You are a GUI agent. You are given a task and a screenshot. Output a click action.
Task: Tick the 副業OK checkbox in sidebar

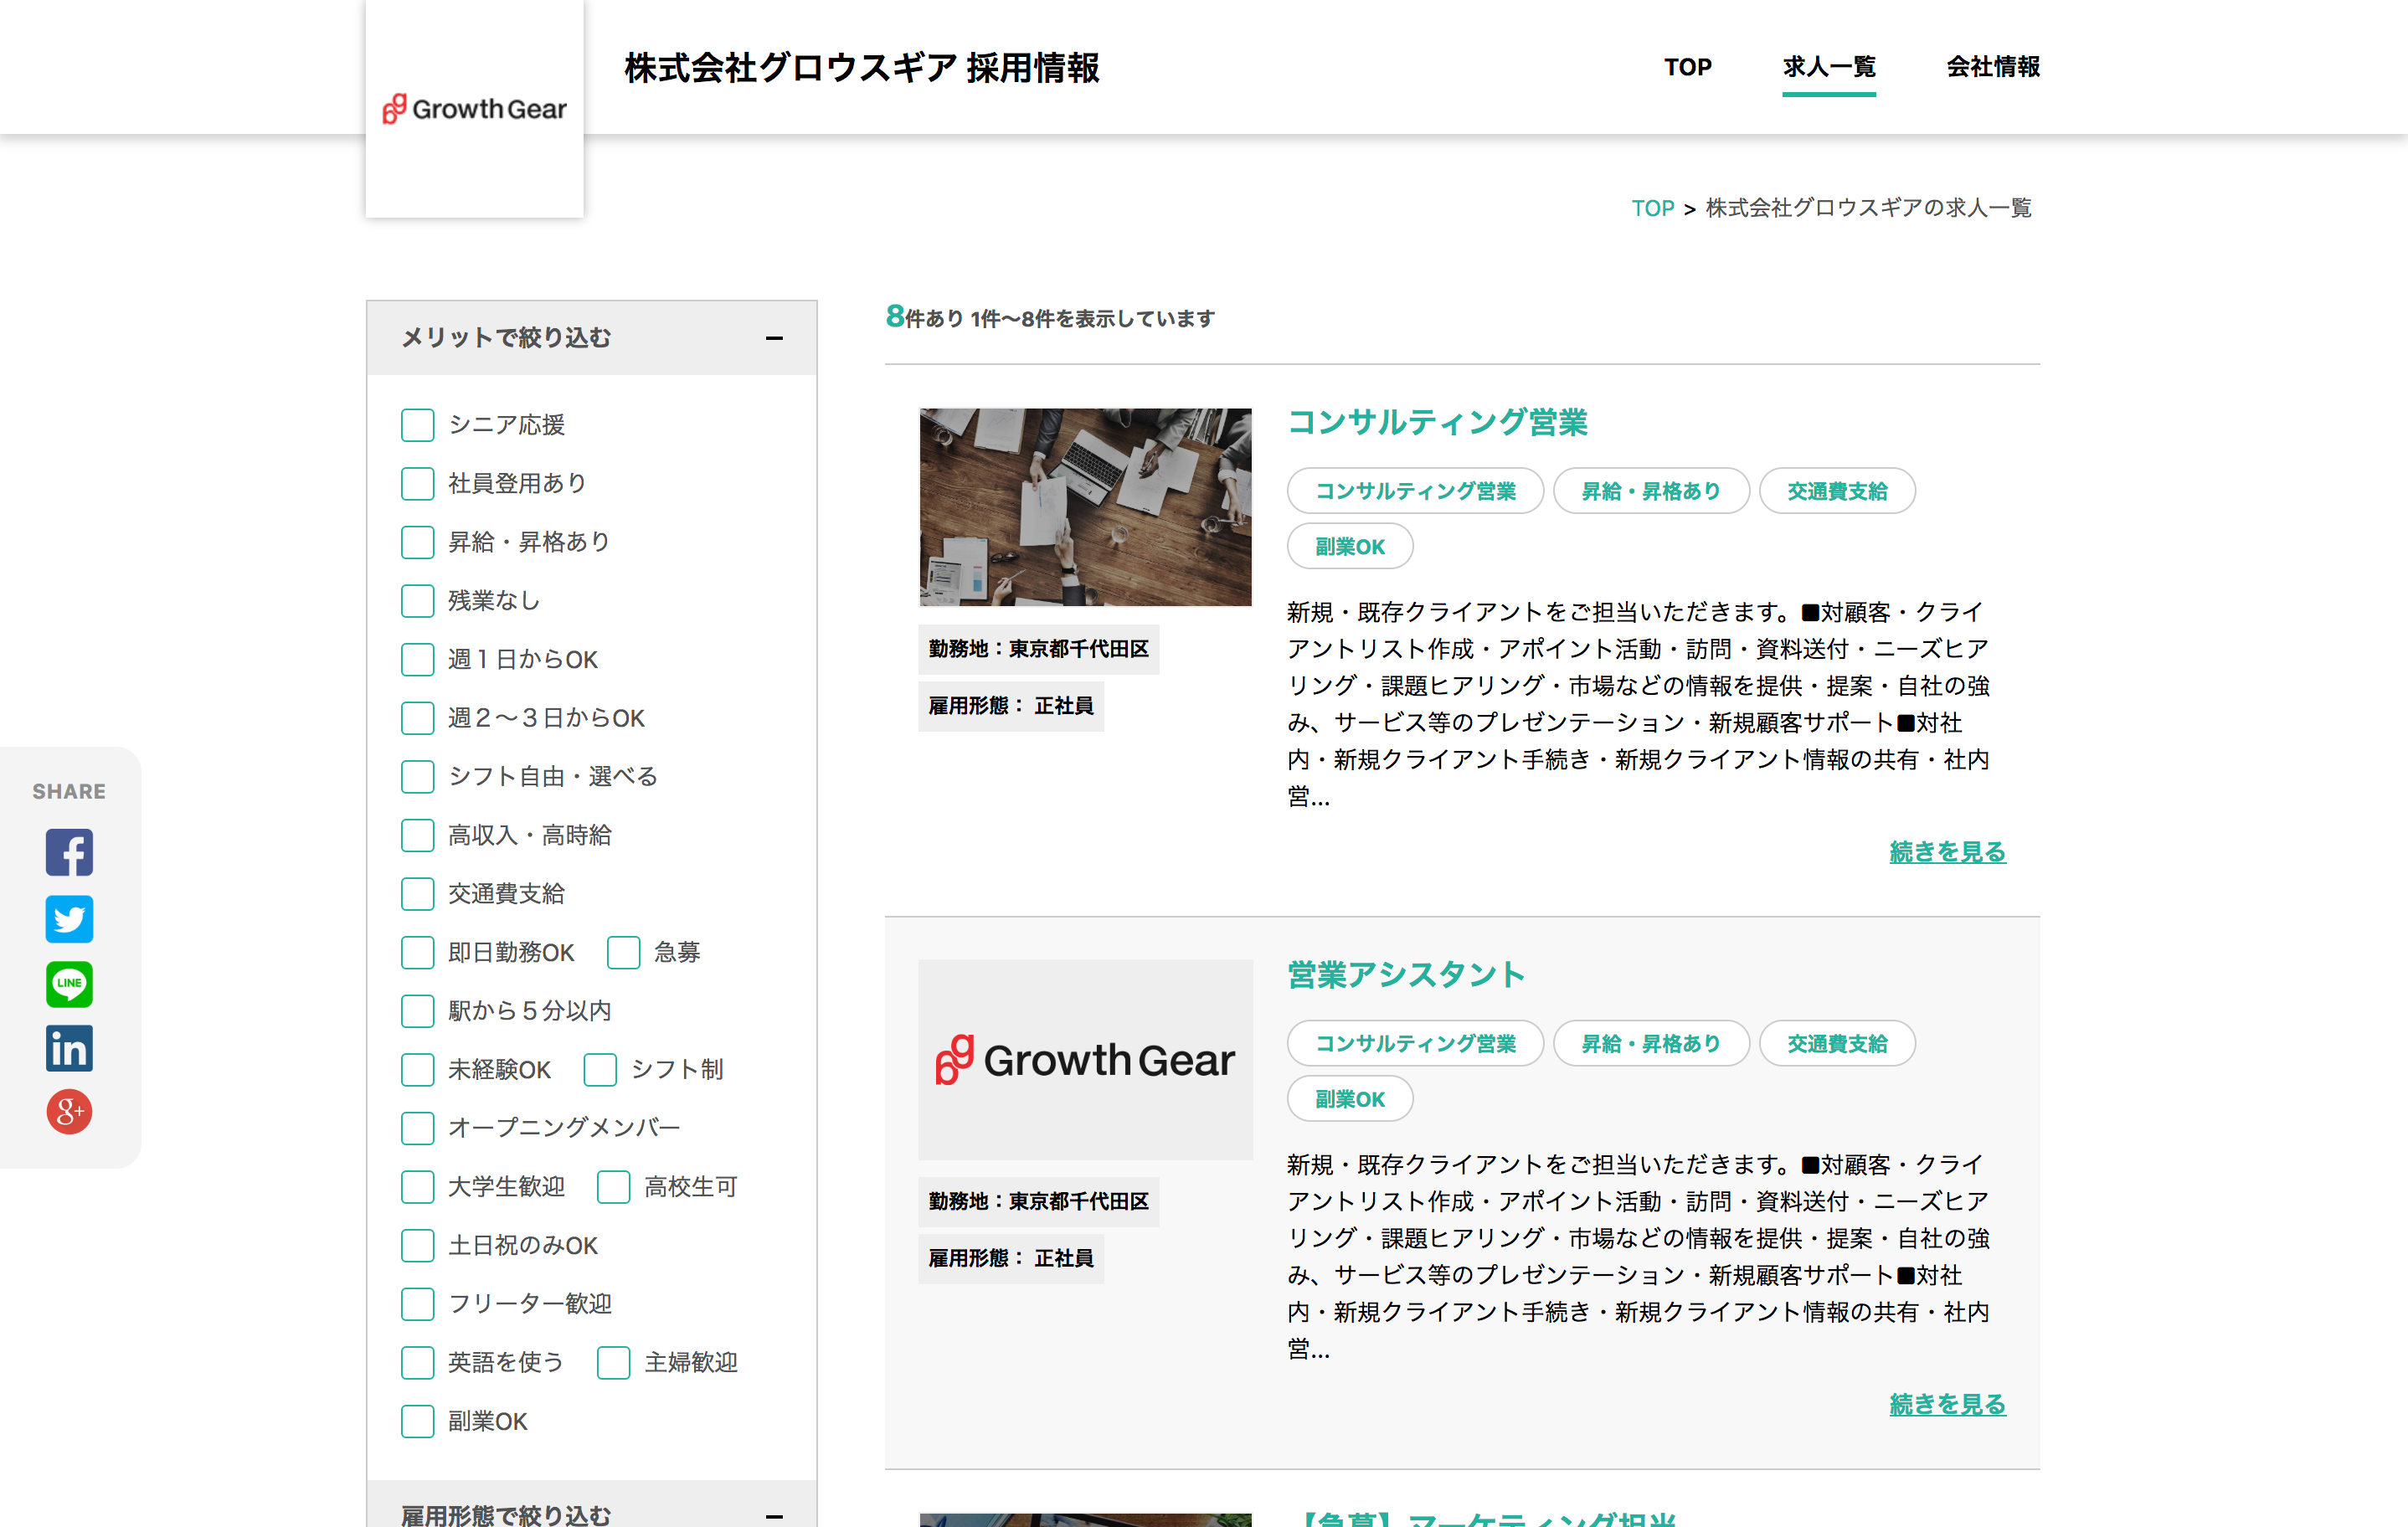[x=417, y=1421]
